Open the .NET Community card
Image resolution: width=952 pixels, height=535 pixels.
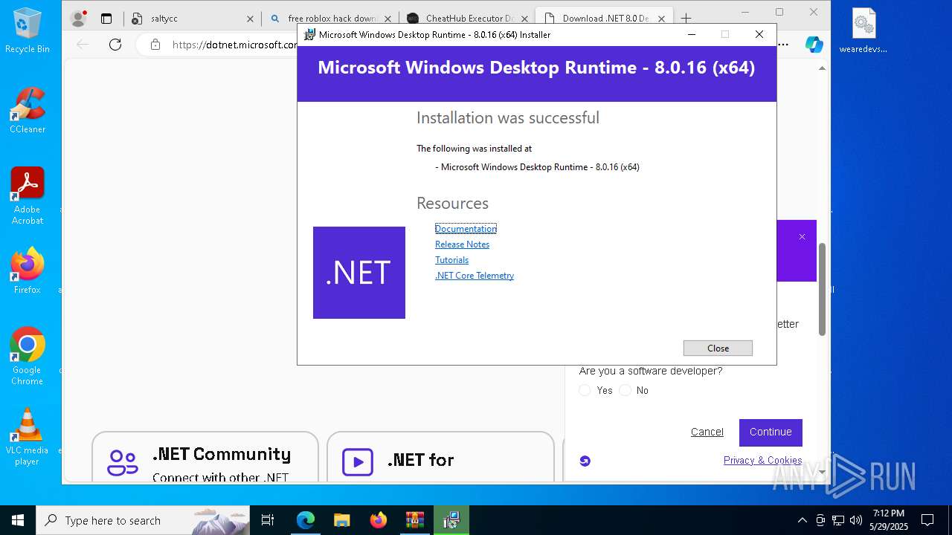(x=205, y=457)
